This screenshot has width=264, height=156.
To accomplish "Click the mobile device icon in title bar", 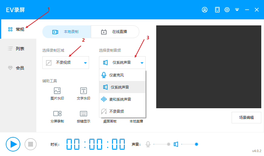I will point(217,10).
